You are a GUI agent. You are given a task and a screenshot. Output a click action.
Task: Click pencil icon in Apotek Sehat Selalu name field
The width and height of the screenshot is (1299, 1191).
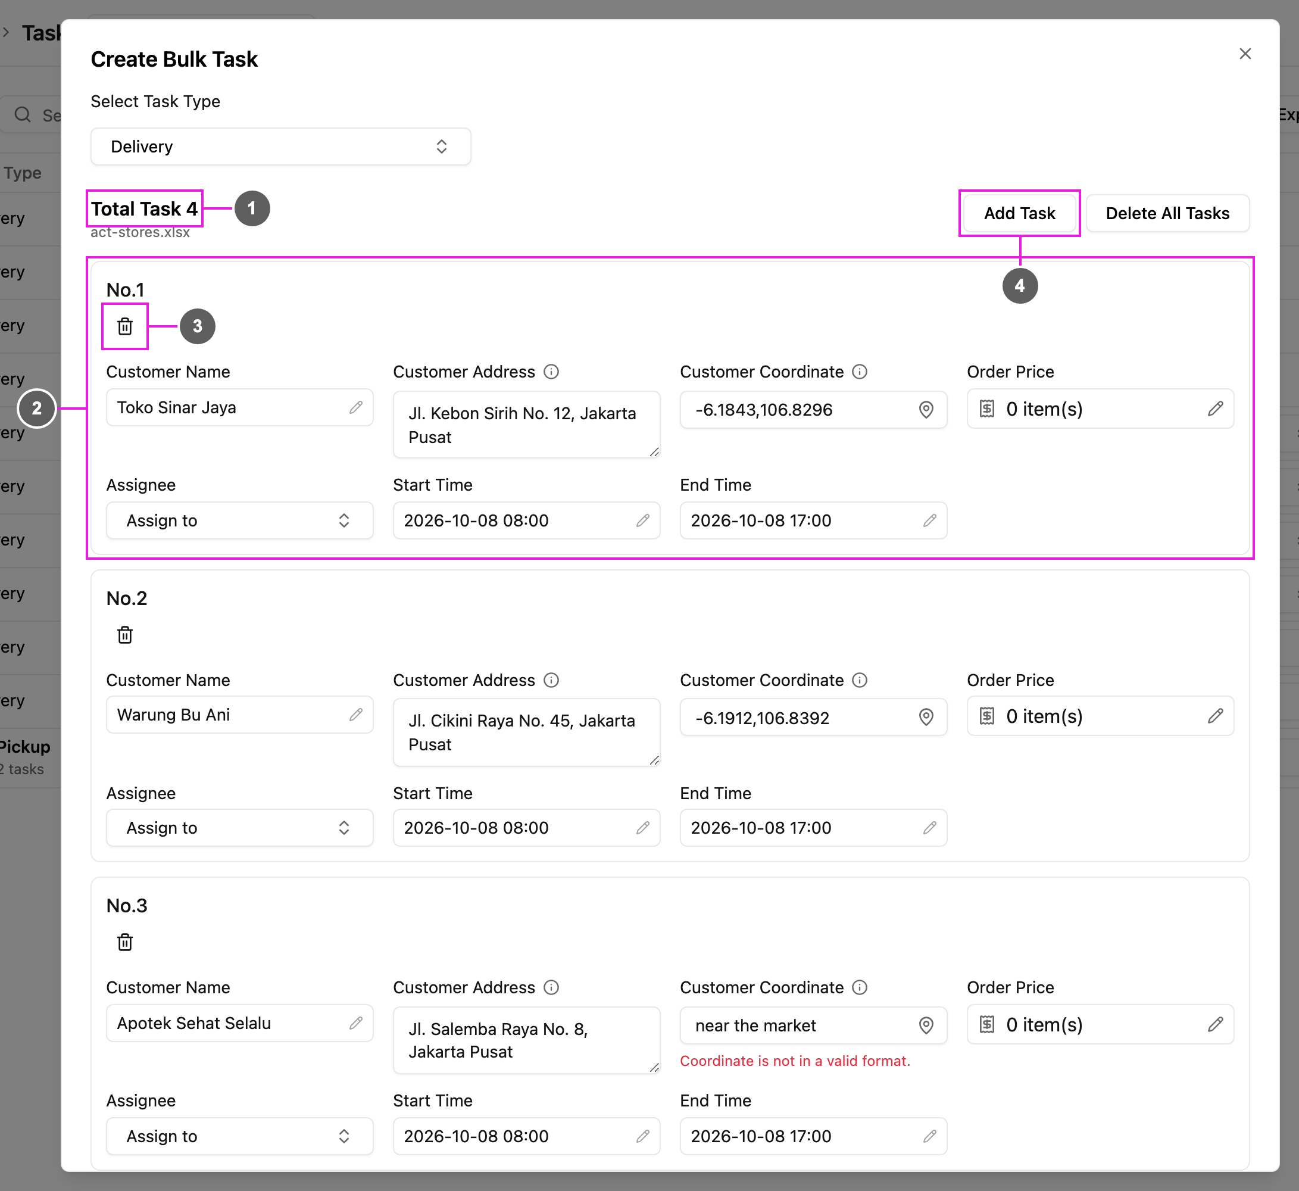pos(355,1023)
